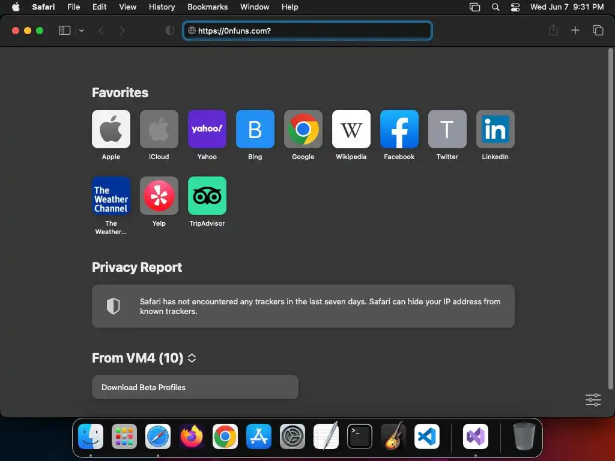This screenshot has width=615, height=461.
Task: Open the View menu
Action: click(128, 7)
